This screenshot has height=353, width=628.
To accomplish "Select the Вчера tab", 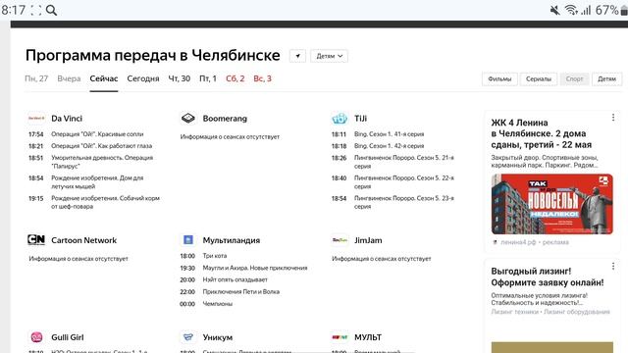I will 69,78.
